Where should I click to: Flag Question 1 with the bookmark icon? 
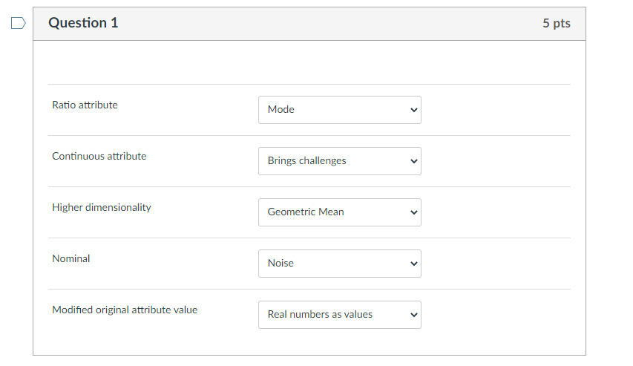(x=18, y=24)
